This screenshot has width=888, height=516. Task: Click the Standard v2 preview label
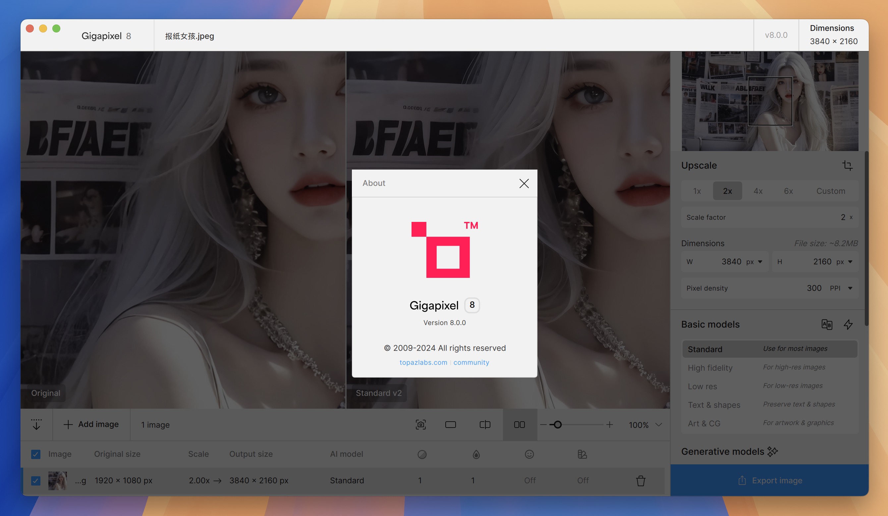click(x=378, y=393)
